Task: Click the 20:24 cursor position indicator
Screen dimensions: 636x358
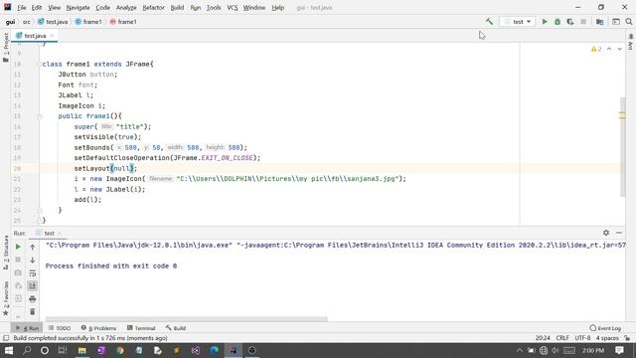Action: click(x=543, y=338)
